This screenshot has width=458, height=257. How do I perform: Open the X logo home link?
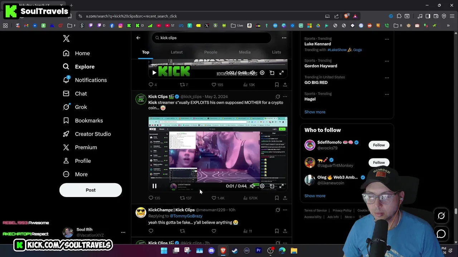66,39
